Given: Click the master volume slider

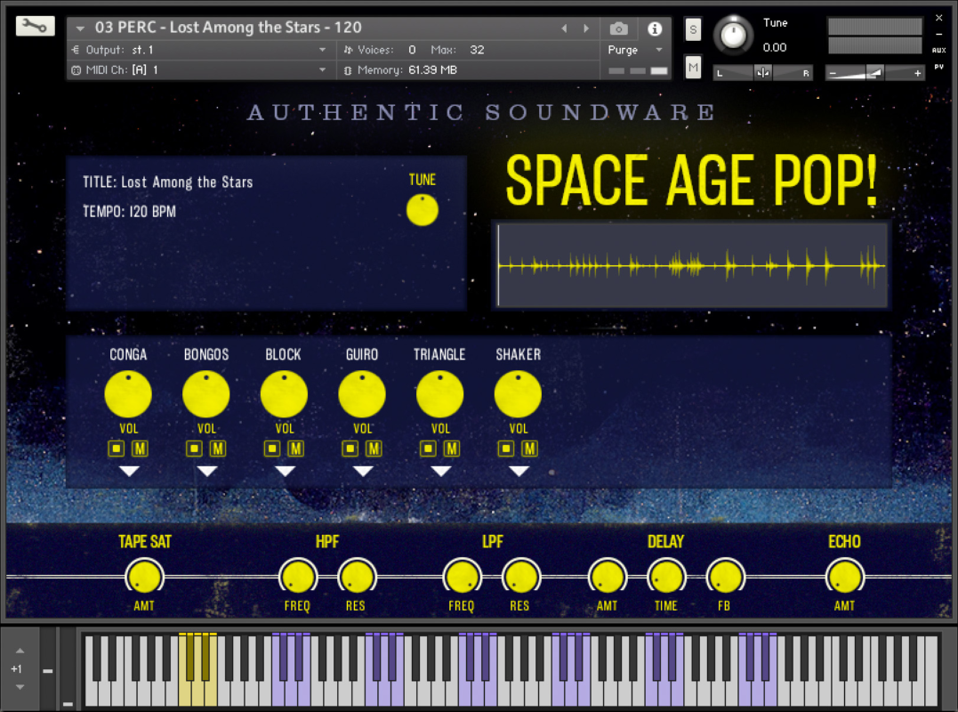Looking at the screenshot, I should (874, 73).
